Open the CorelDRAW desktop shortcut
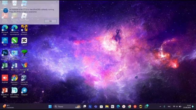Screen dimensions: 196x110 click(14, 42)
